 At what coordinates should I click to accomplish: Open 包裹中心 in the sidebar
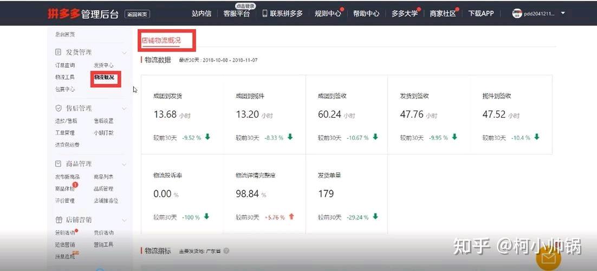click(65, 89)
